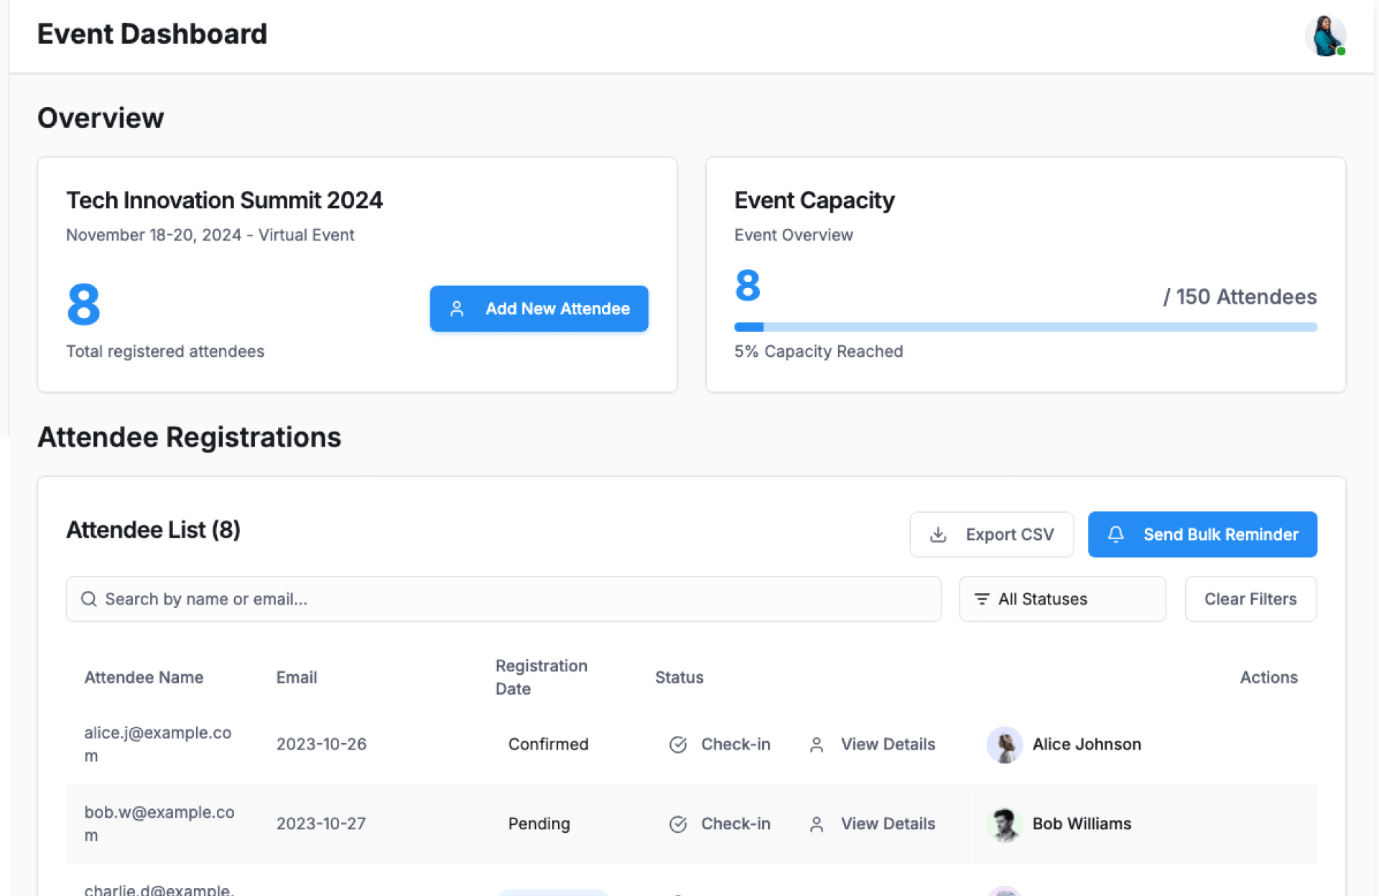Image resolution: width=1379 pixels, height=896 pixels.
Task: Click Bob Williams' avatar thumbnail
Action: [x=1004, y=824]
